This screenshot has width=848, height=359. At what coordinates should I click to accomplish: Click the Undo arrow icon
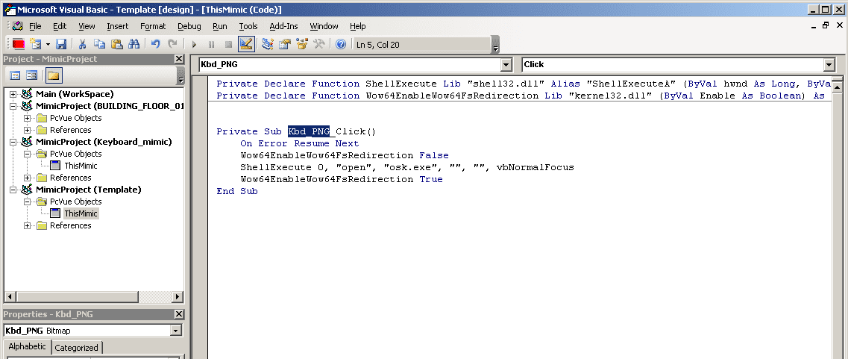pyautogui.click(x=155, y=44)
